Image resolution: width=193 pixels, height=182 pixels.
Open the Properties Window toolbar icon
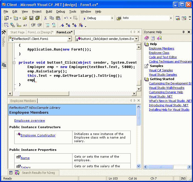click(x=184, y=18)
